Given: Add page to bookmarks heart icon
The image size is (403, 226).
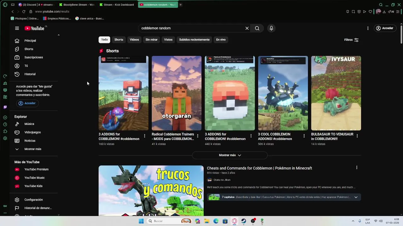Looking at the screenshot, I should click(x=370, y=12).
